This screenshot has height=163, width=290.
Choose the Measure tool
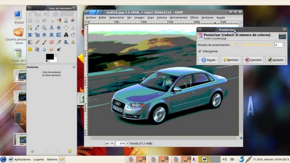[x=52, y=27]
